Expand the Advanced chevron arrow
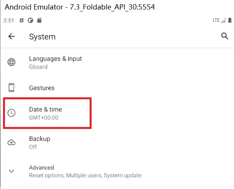Image resolution: width=234 pixels, height=189 pixels. tap(11, 171)
